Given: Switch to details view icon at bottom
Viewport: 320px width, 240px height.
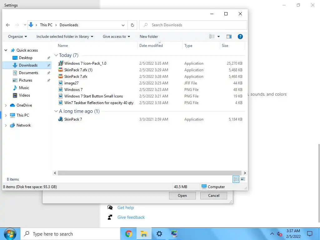Looking at the screenshot, I should (x=236, y=179).
